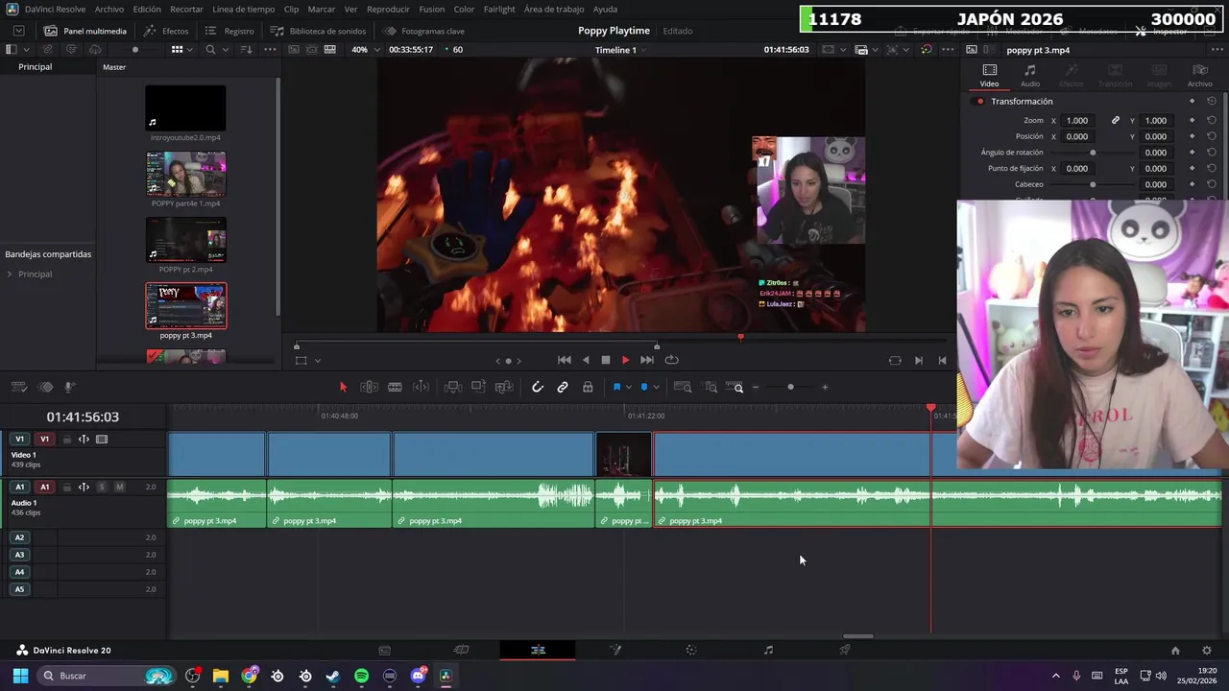The width and height of the screenshot is (1229, 691).
Task: Adjust timeline zoom slider handle
Action: pyautogui.click(x=790, y=387)
